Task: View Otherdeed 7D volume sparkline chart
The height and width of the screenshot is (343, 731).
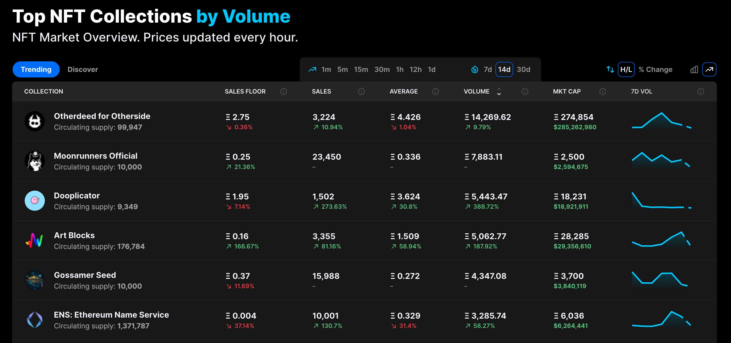Action: coord(661,121)
